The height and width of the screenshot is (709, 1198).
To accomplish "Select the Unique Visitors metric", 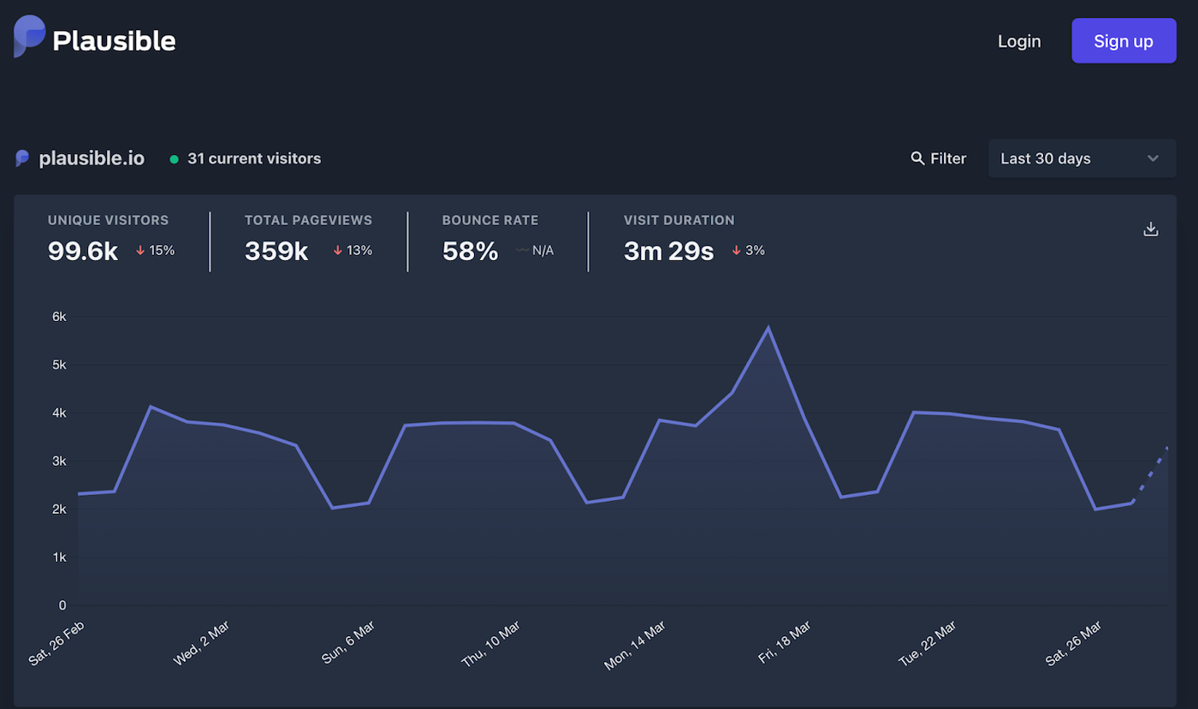I will pos(109,220).
